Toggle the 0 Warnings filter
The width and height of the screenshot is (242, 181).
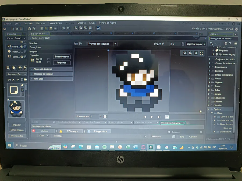[70, 131]
